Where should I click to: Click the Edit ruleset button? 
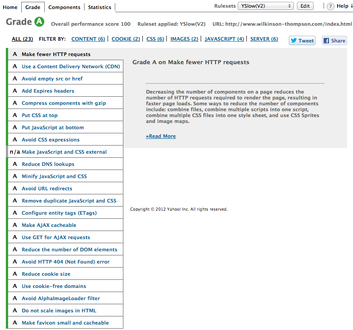pyautogui.click(x=306, y=6)
